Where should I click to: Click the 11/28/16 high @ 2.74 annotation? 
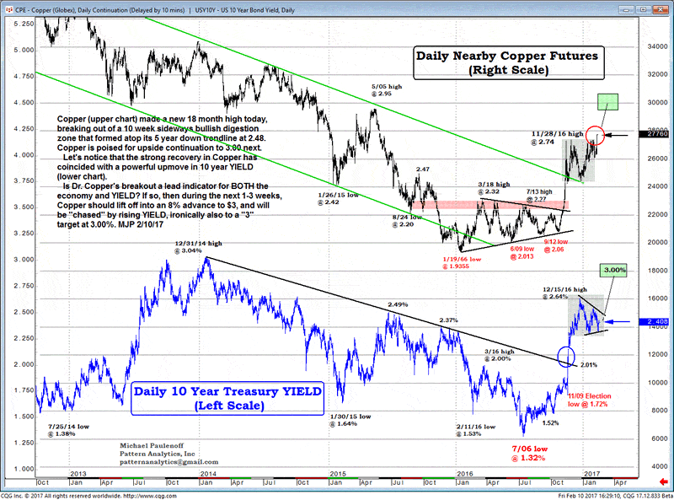tap(557, 137)
